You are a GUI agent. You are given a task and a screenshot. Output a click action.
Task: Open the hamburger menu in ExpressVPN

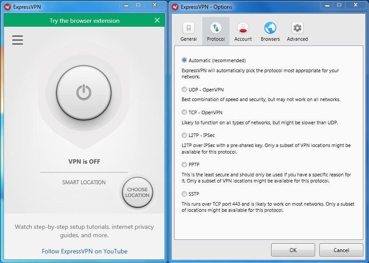18,40
